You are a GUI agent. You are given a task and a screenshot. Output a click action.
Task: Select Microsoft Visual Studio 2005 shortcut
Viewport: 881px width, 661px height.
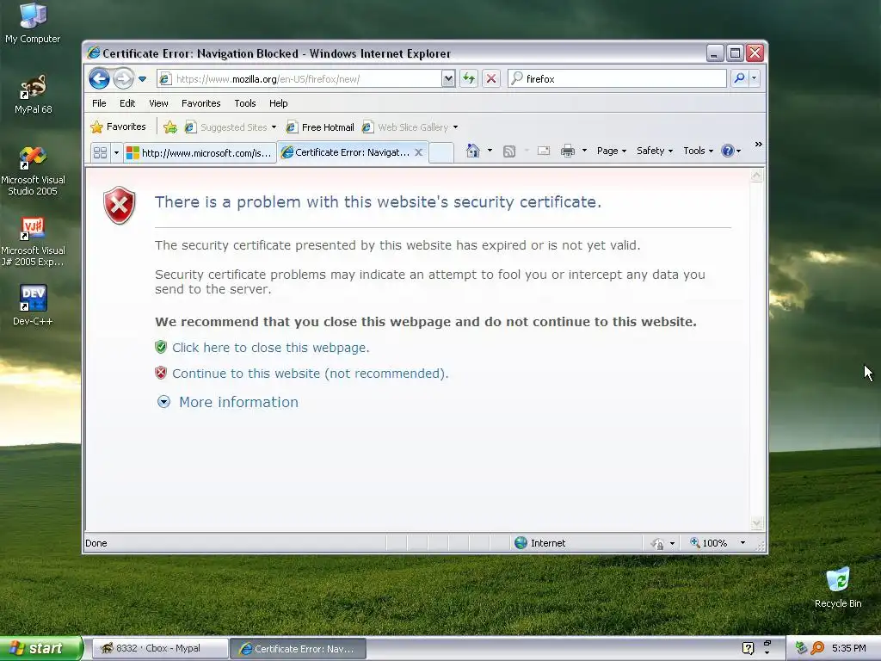click(34, 171)
